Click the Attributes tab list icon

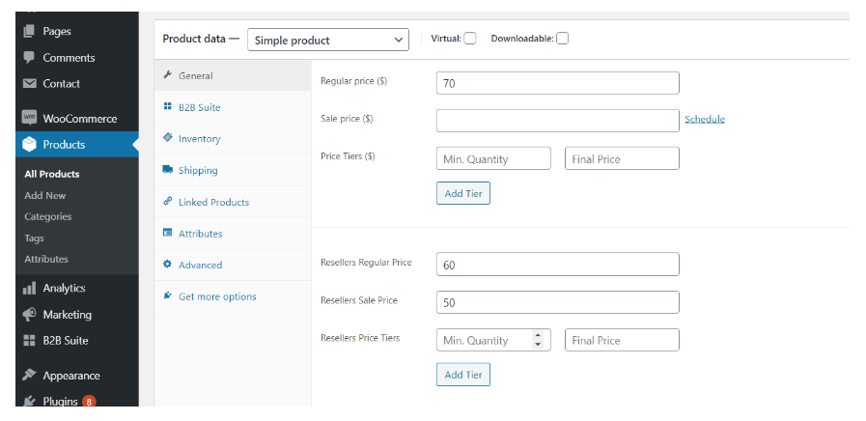(x=167, y=233)
